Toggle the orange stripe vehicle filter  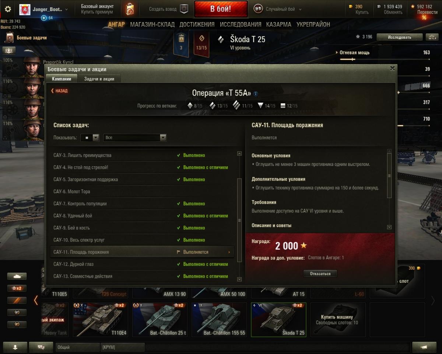tap(17, 301)
